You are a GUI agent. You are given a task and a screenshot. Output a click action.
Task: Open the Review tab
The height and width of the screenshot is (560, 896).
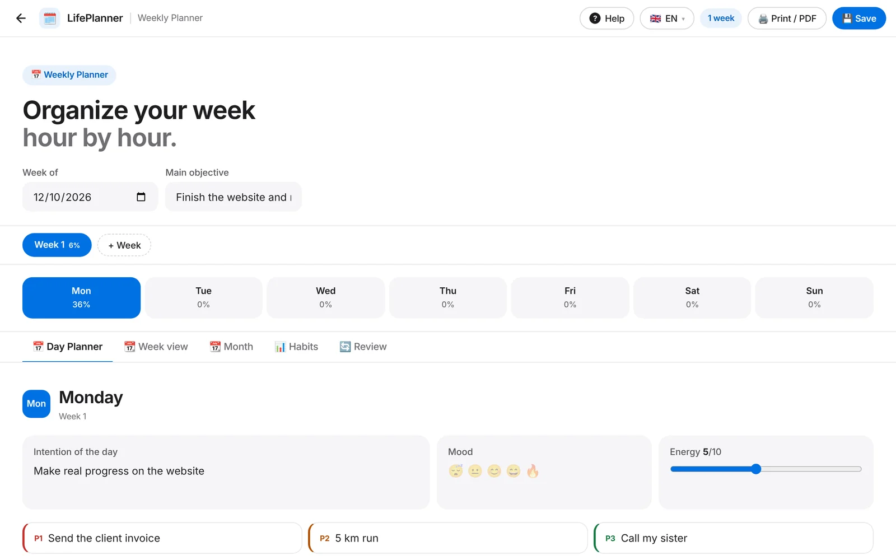[363, 347]
